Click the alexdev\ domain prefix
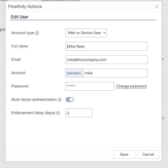 coord(74,73)
